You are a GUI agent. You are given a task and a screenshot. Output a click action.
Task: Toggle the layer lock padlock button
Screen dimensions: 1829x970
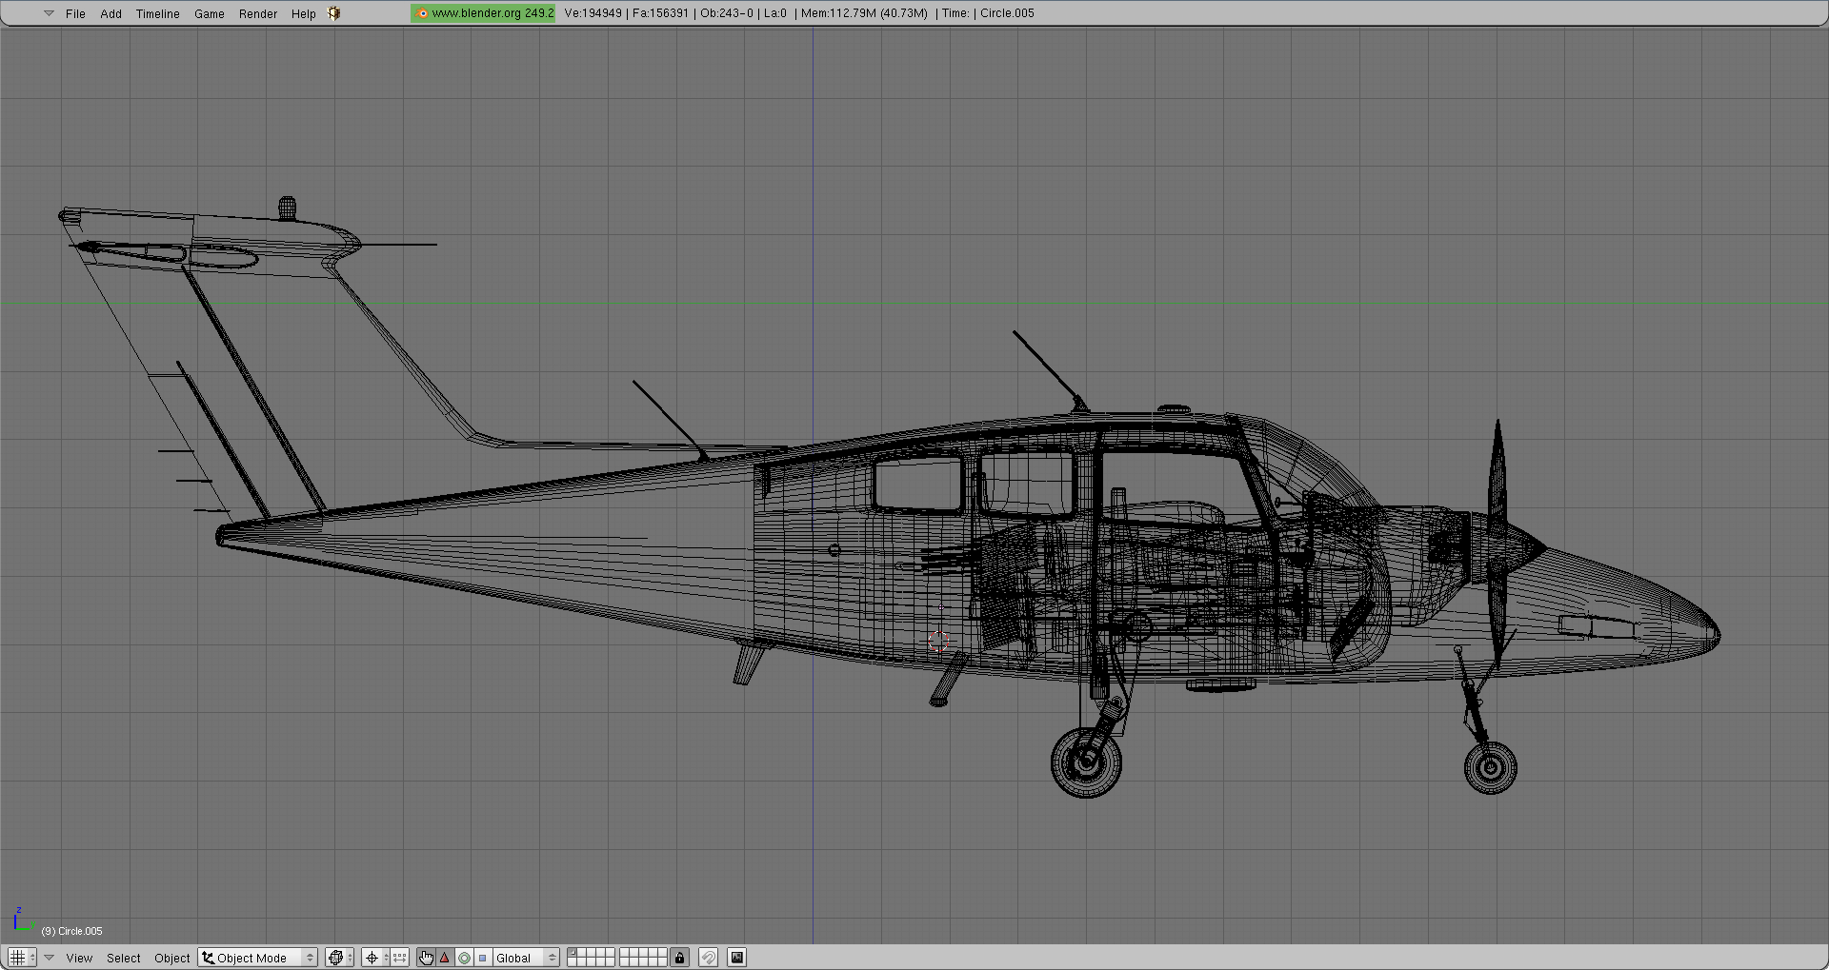coord(679,957)
